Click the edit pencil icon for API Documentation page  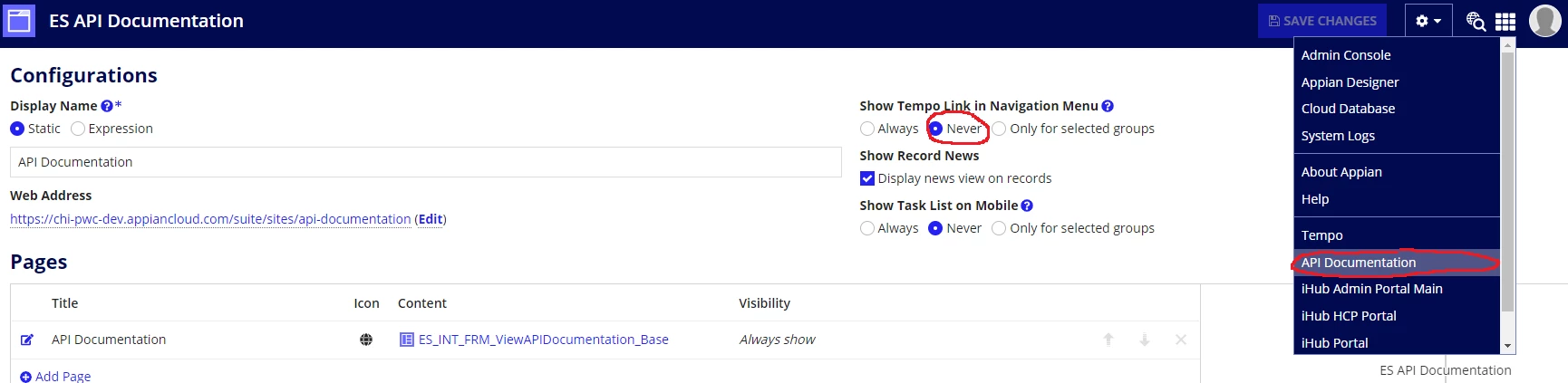(x=27, y=340)
